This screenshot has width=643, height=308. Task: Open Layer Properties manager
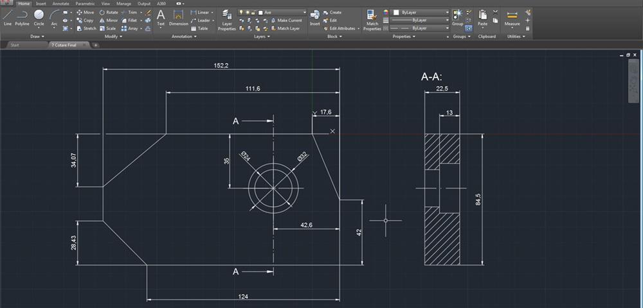point(227,21)
